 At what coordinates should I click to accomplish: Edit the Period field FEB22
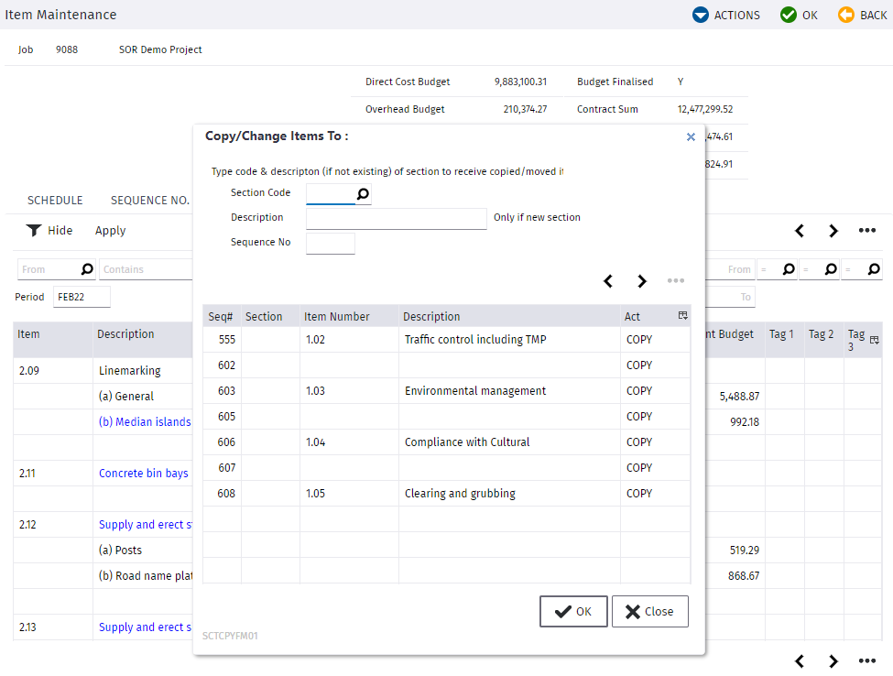(x=82, y=297)
